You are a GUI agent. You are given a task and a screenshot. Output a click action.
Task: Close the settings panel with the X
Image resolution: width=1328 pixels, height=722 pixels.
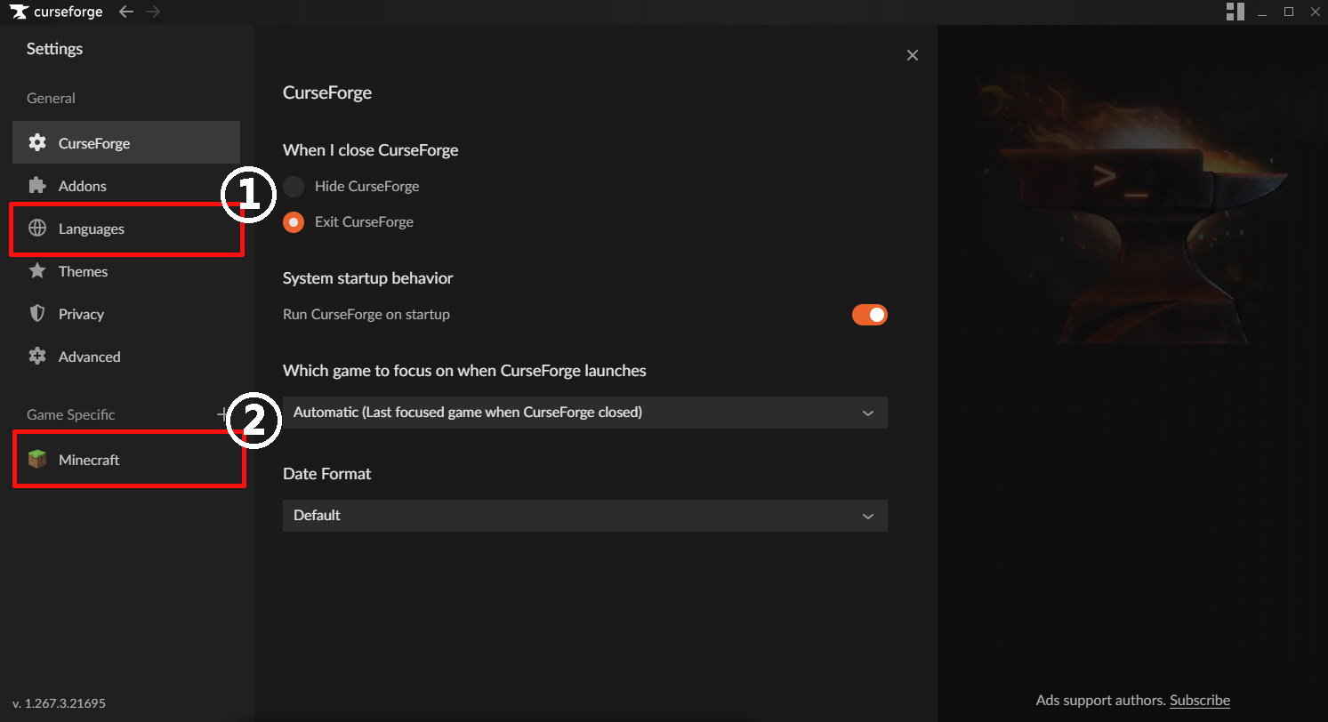(x=912, y=55)
